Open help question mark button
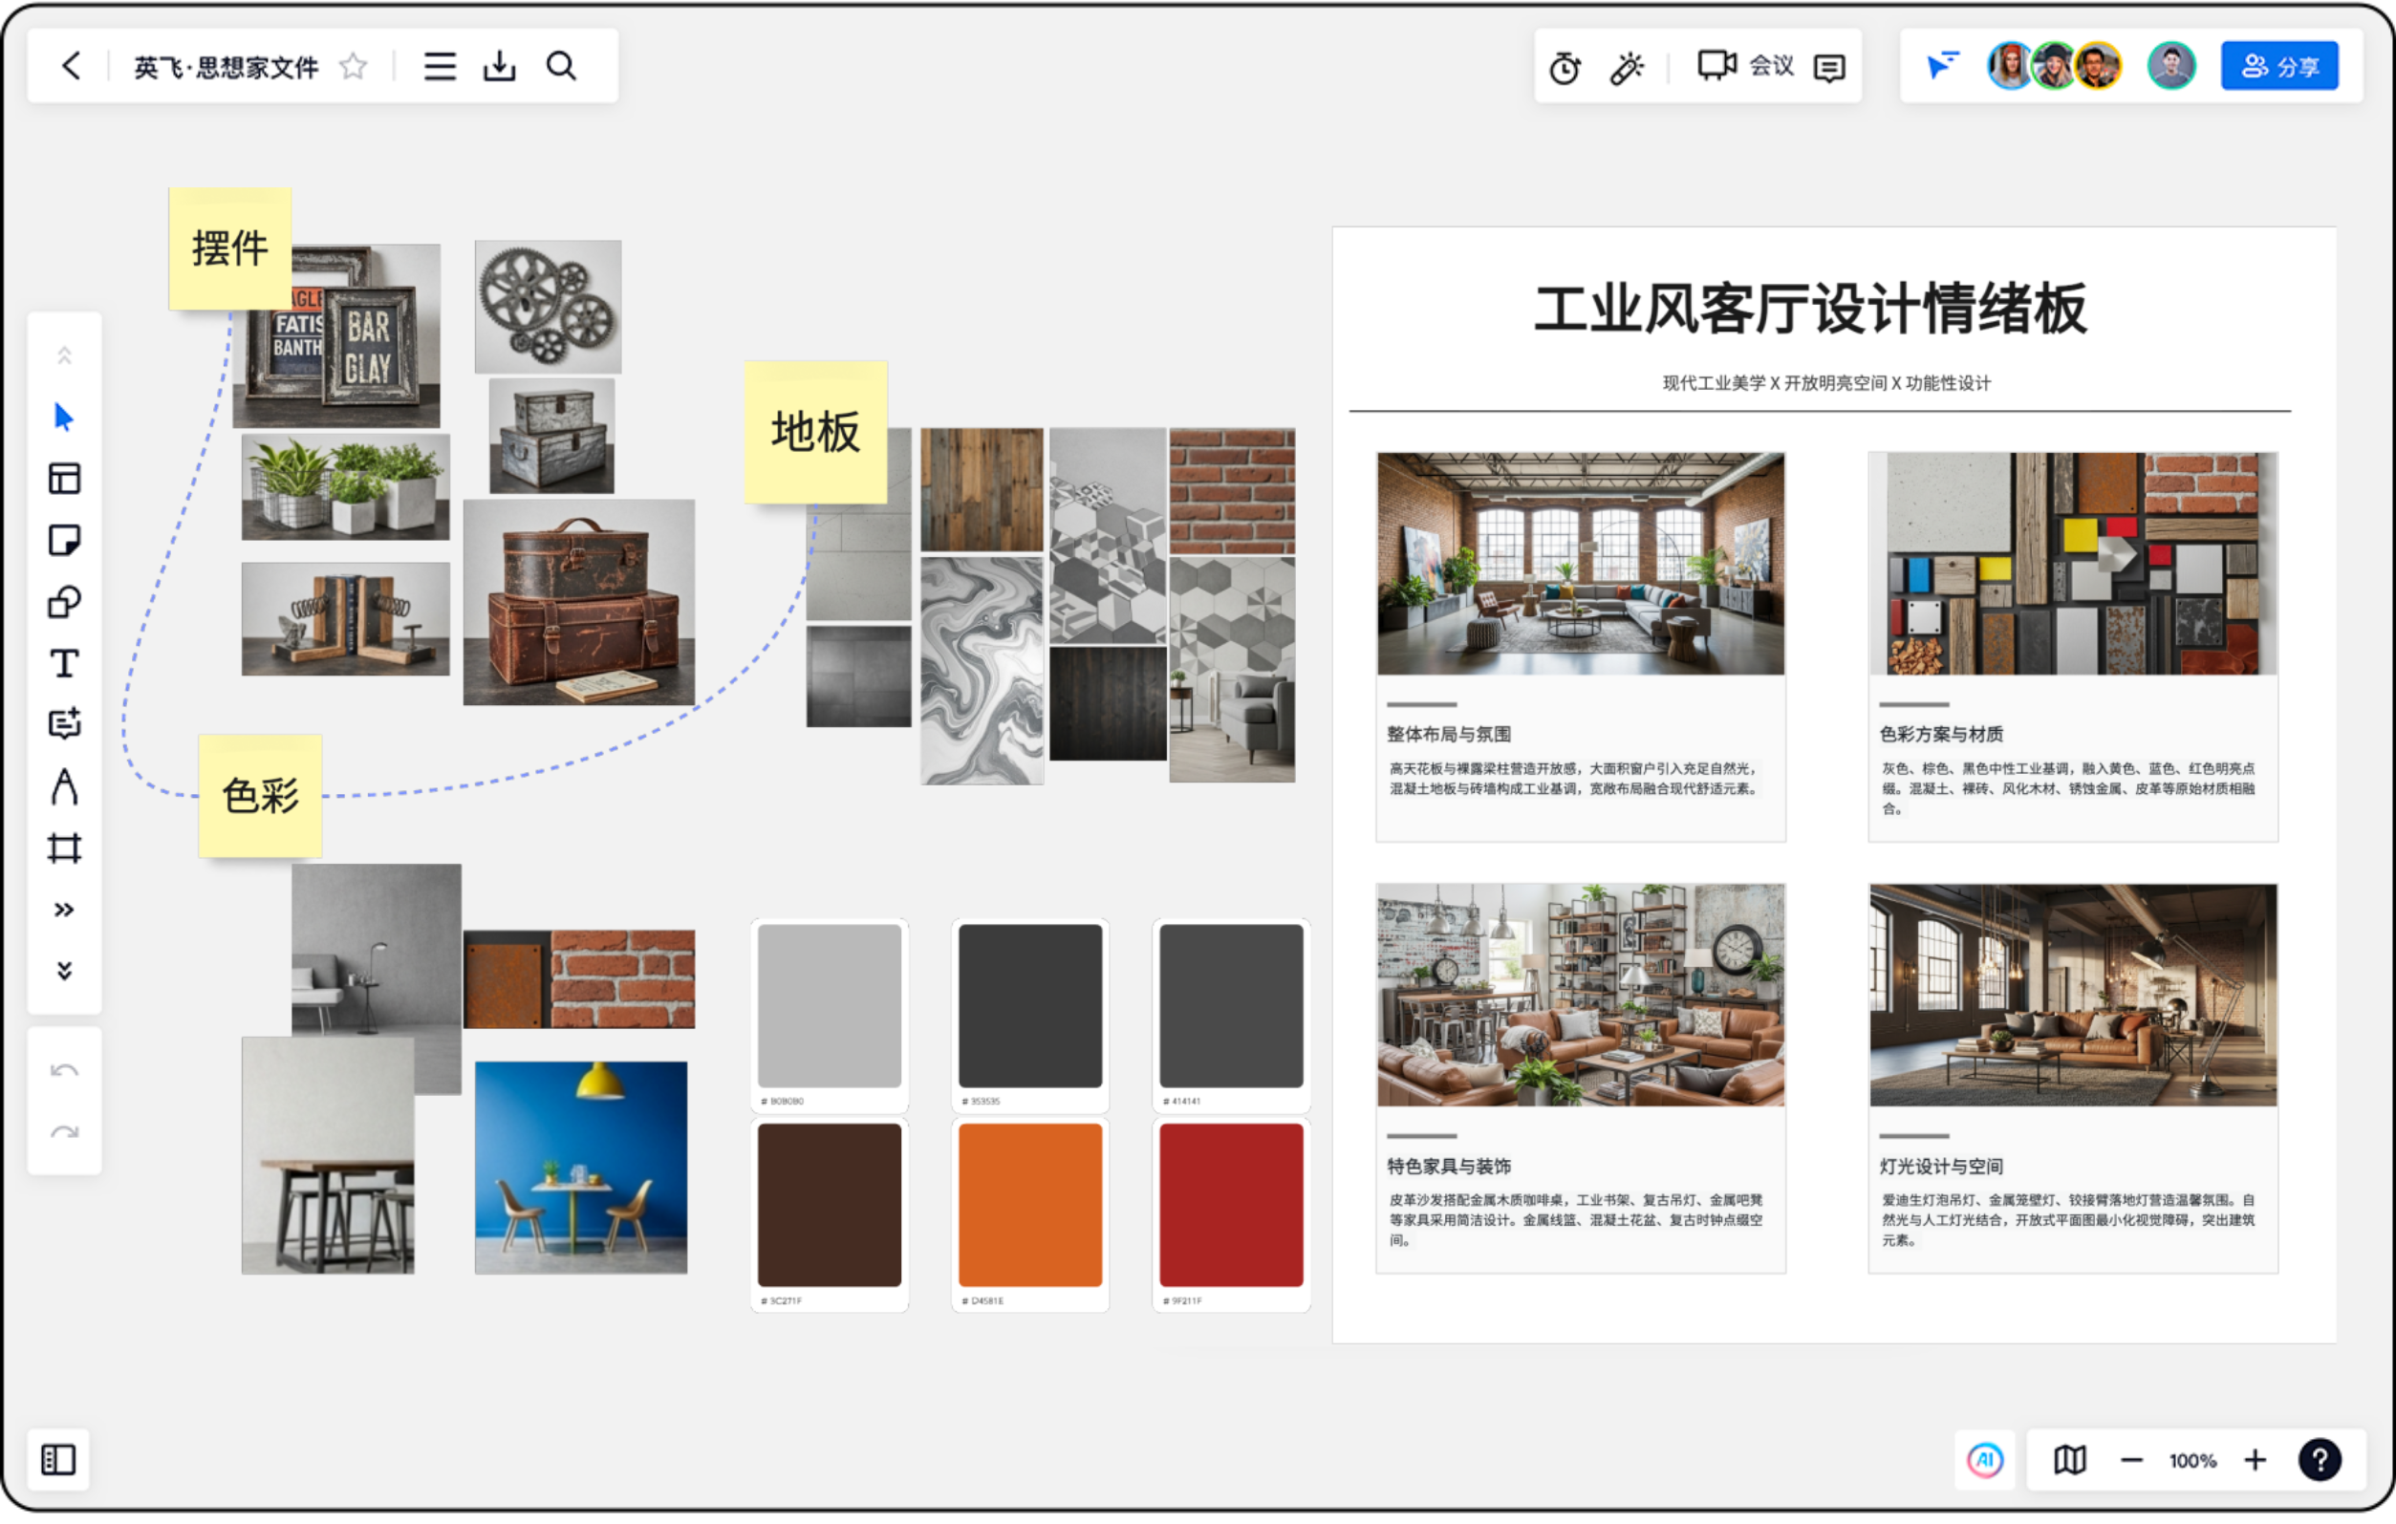Screen dimensions: 2396x1524 pyautogui.click(x=2320, y=1460)
